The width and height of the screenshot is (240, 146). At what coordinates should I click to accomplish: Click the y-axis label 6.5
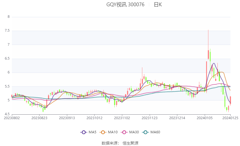[7, 59]
